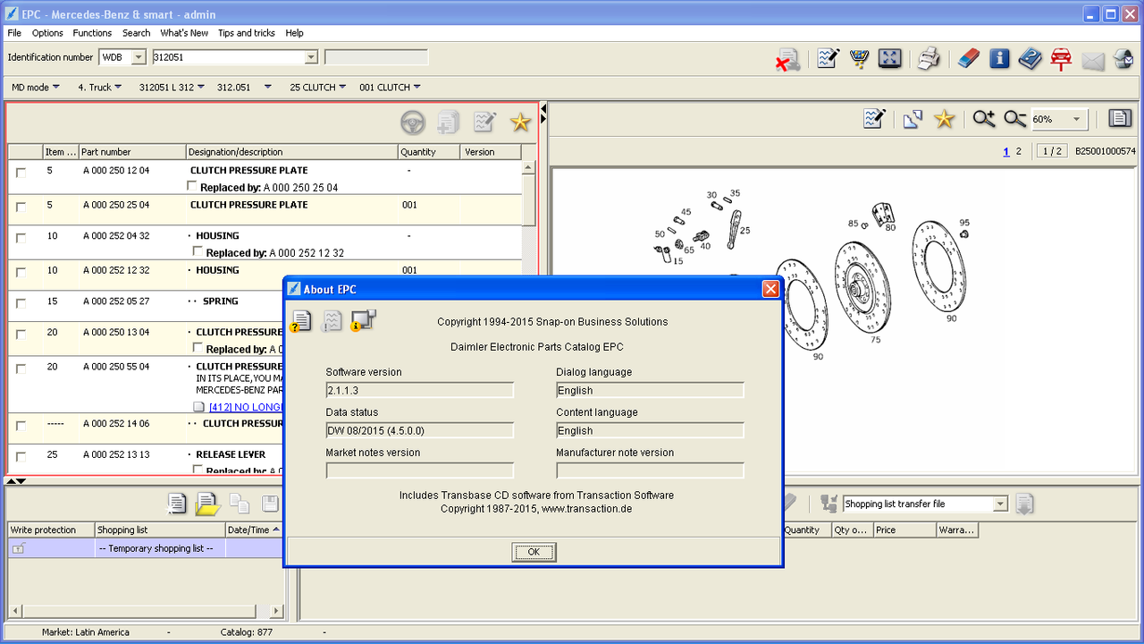Screen dimensions: 1144x644
Task: Check 'Replaced by: A 000 250 25 04' box
Action: point(191,186)
